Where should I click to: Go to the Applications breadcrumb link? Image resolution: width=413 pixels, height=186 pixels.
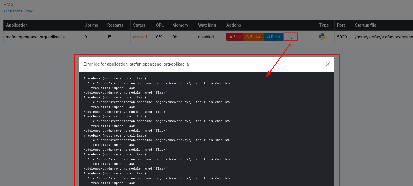tap(12, 11)
